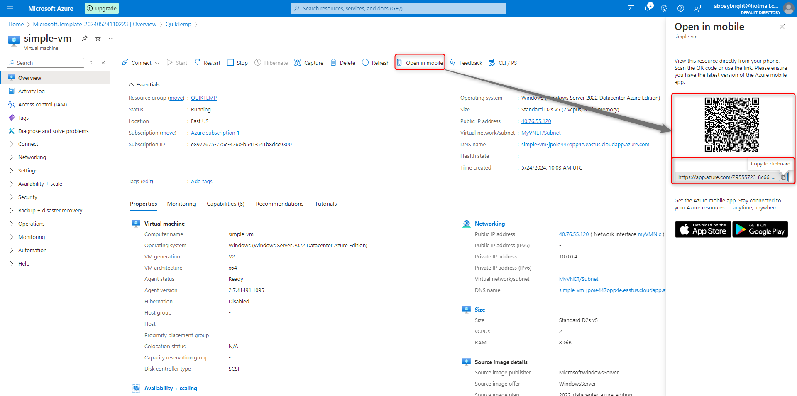The height and width of the screenshot is (396, 797).
Task: Click the QR code image
Action: pos(731,125)
